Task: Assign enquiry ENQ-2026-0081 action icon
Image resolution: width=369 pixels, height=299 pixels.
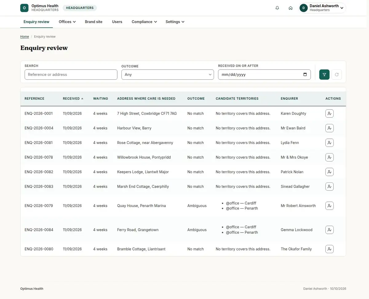Action: pyautogui.click(x=329, y=143)
